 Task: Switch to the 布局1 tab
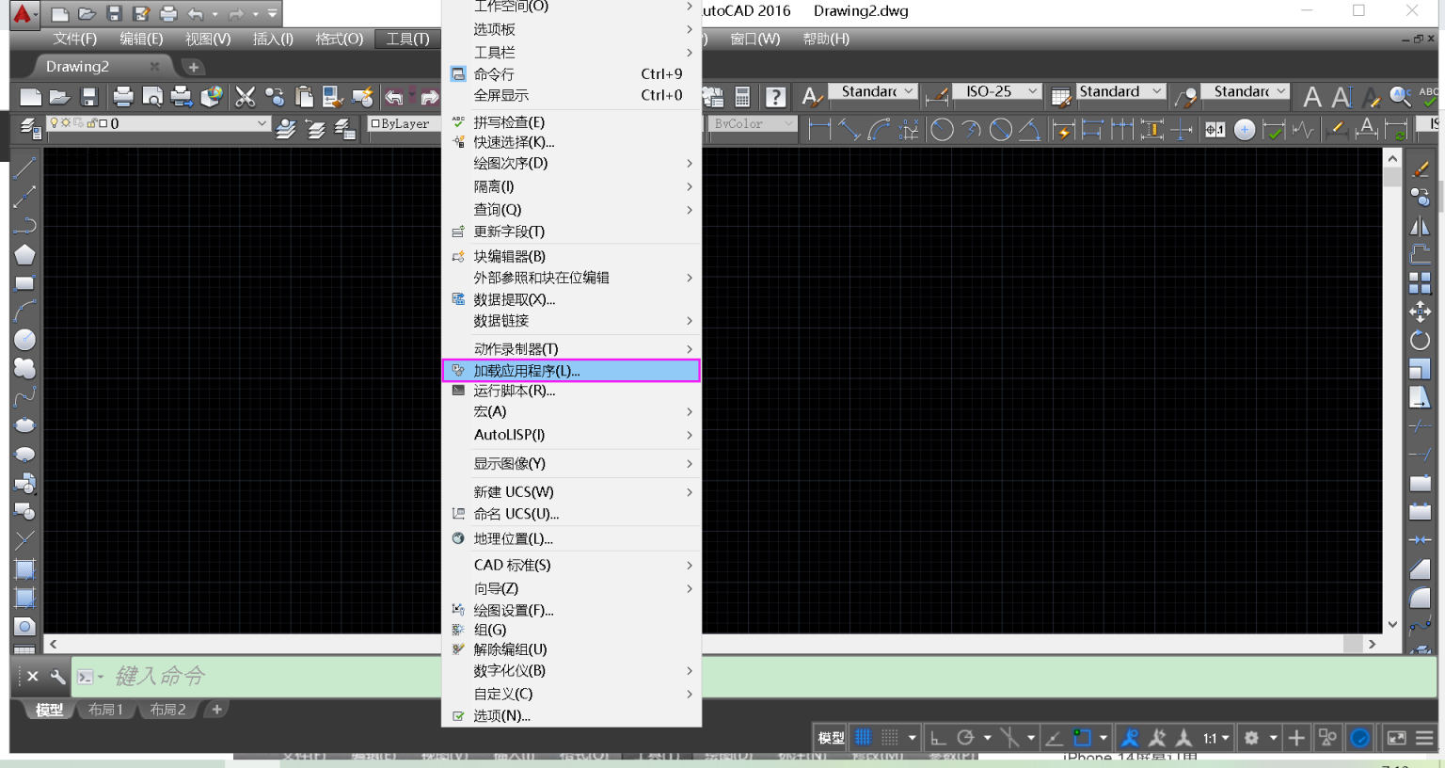coord(105,710)
